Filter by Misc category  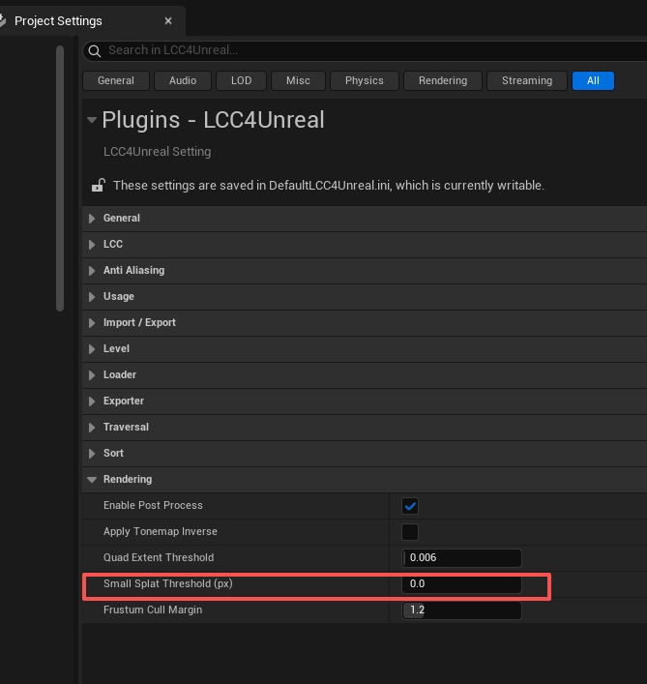coord(298,80)
